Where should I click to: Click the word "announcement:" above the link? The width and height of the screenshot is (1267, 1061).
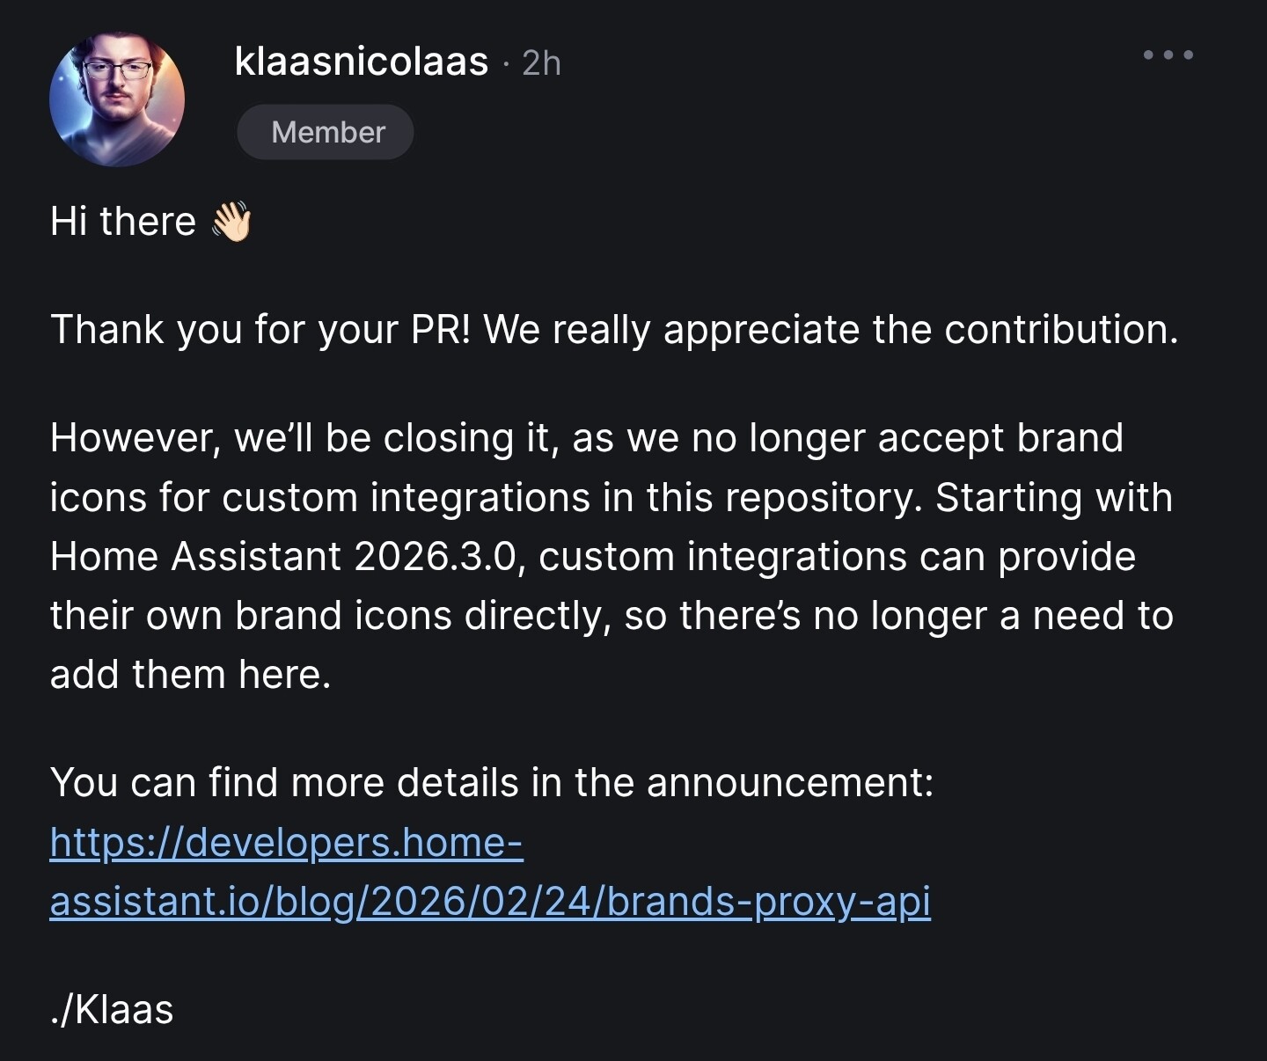tap(789, 782)
